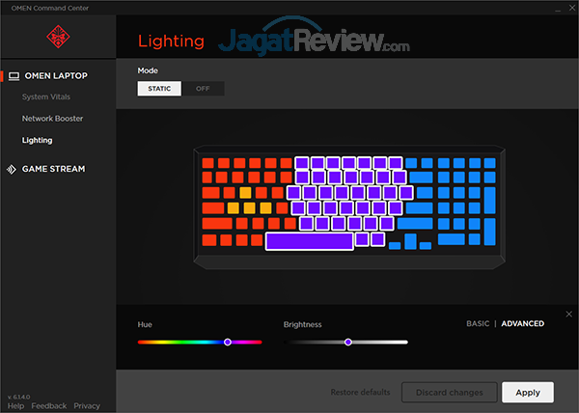
Task: Open the Help link
Action: click(15, 406)
